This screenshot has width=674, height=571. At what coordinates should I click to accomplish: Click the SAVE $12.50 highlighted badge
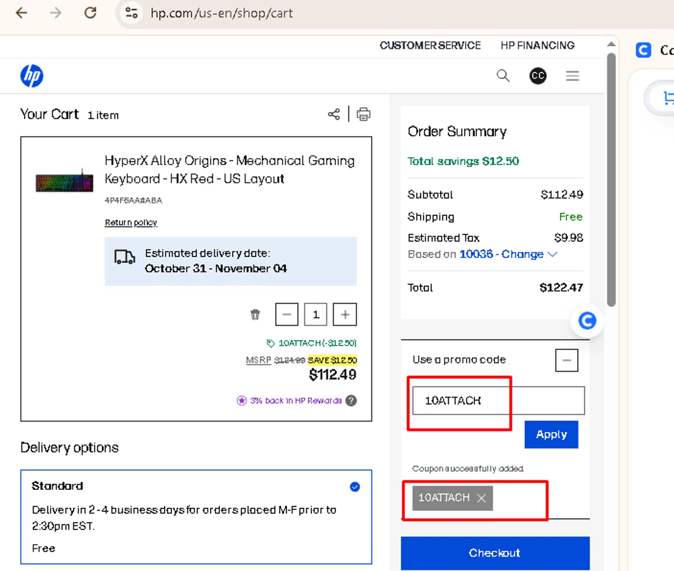(x=332, y=360)
